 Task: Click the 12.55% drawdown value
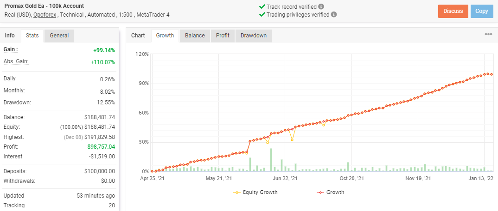(106, 102)
